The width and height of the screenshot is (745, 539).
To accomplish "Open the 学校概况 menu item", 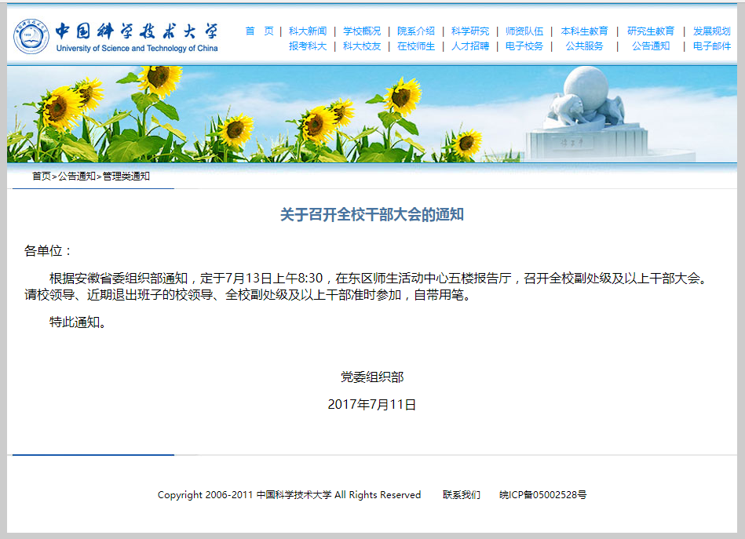I will point(362,31).
